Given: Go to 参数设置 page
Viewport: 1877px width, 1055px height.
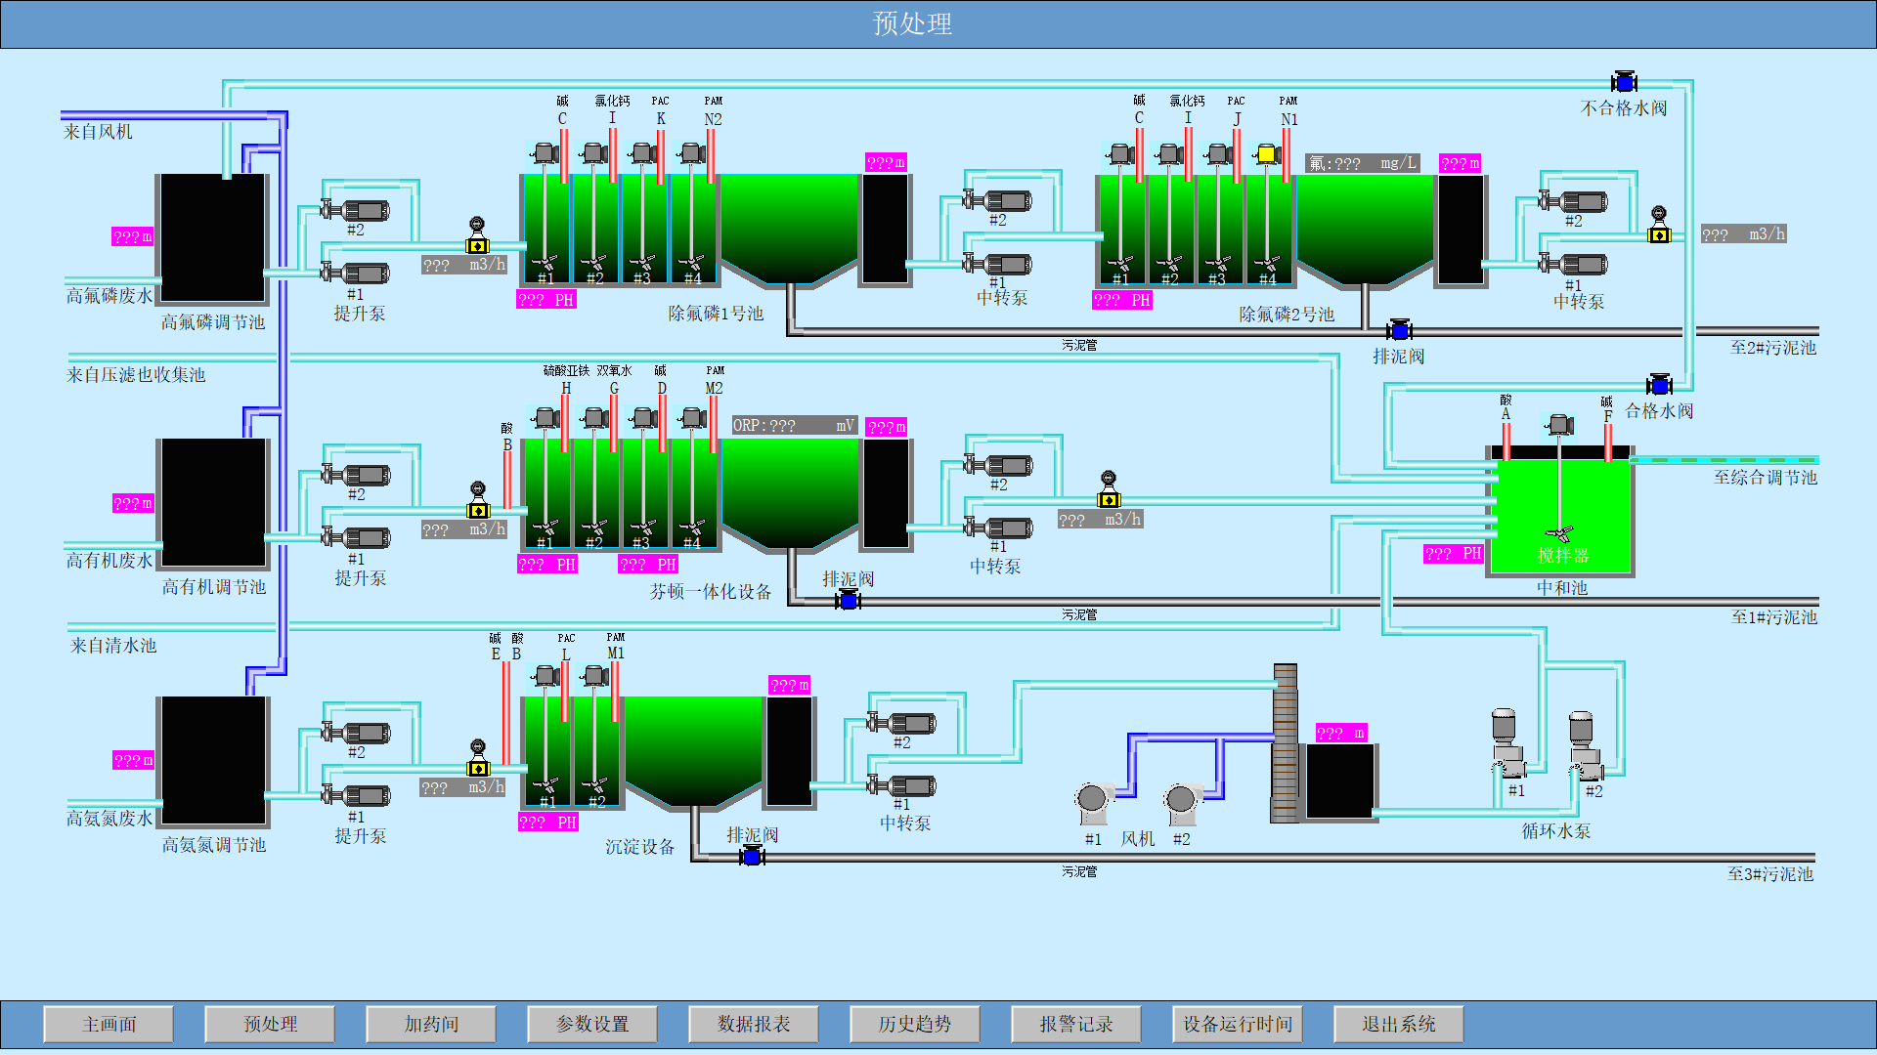Looking at the screenshot, I should [592, 1024].
